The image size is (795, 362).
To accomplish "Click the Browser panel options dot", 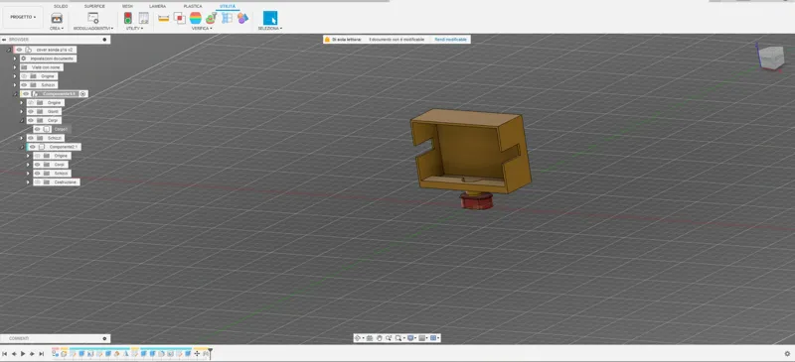I will (105, 40).
